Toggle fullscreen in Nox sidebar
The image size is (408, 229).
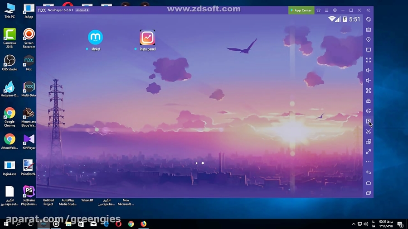(x=369, y=60)
